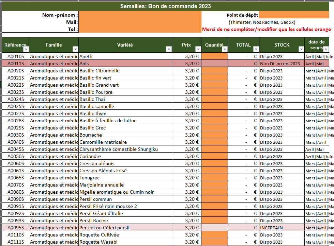The width and height of the screenshot is (334, 246).
Task: Select the '(Thimister, Nos Racines, Gac xx)' cell
Action: (262, 22)
